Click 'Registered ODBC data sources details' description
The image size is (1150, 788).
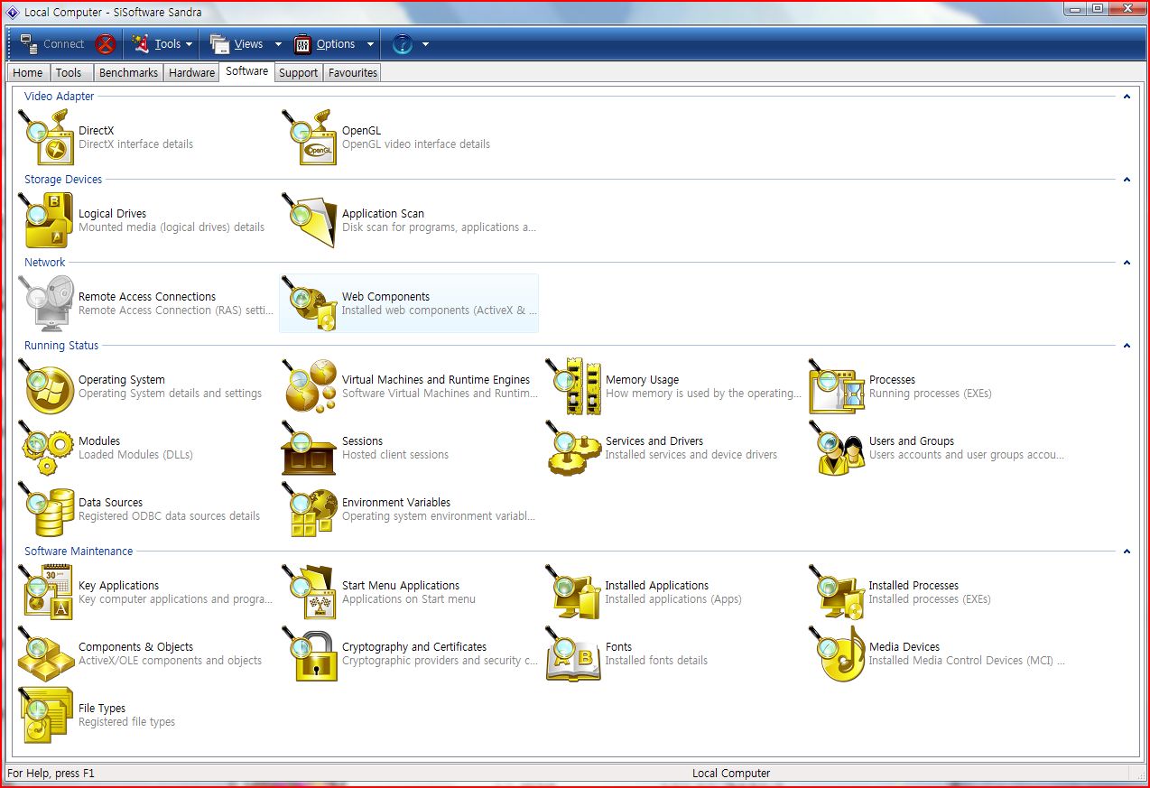tap(169, 516)
